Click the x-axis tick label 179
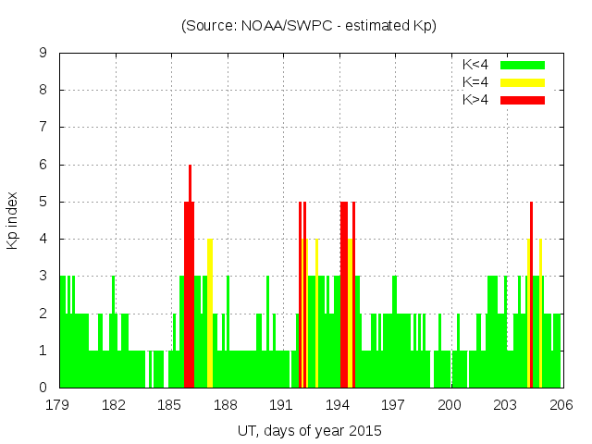This screenshot has width=592, height=444. [x=58, y=404]
